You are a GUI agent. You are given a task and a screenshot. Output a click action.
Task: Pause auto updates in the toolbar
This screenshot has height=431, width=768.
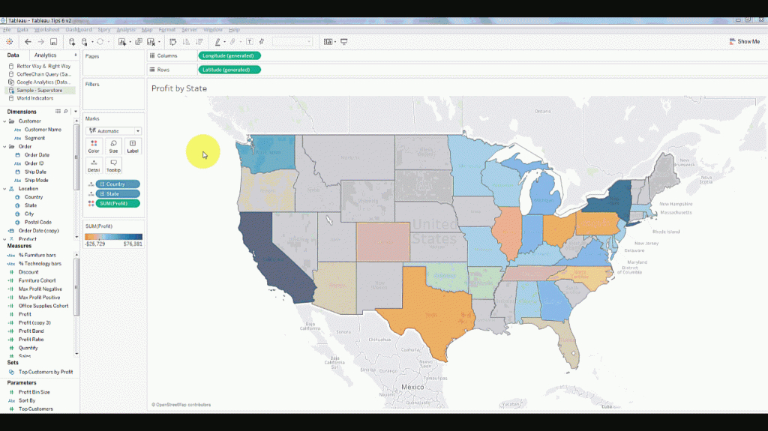(x=85, y=42)
